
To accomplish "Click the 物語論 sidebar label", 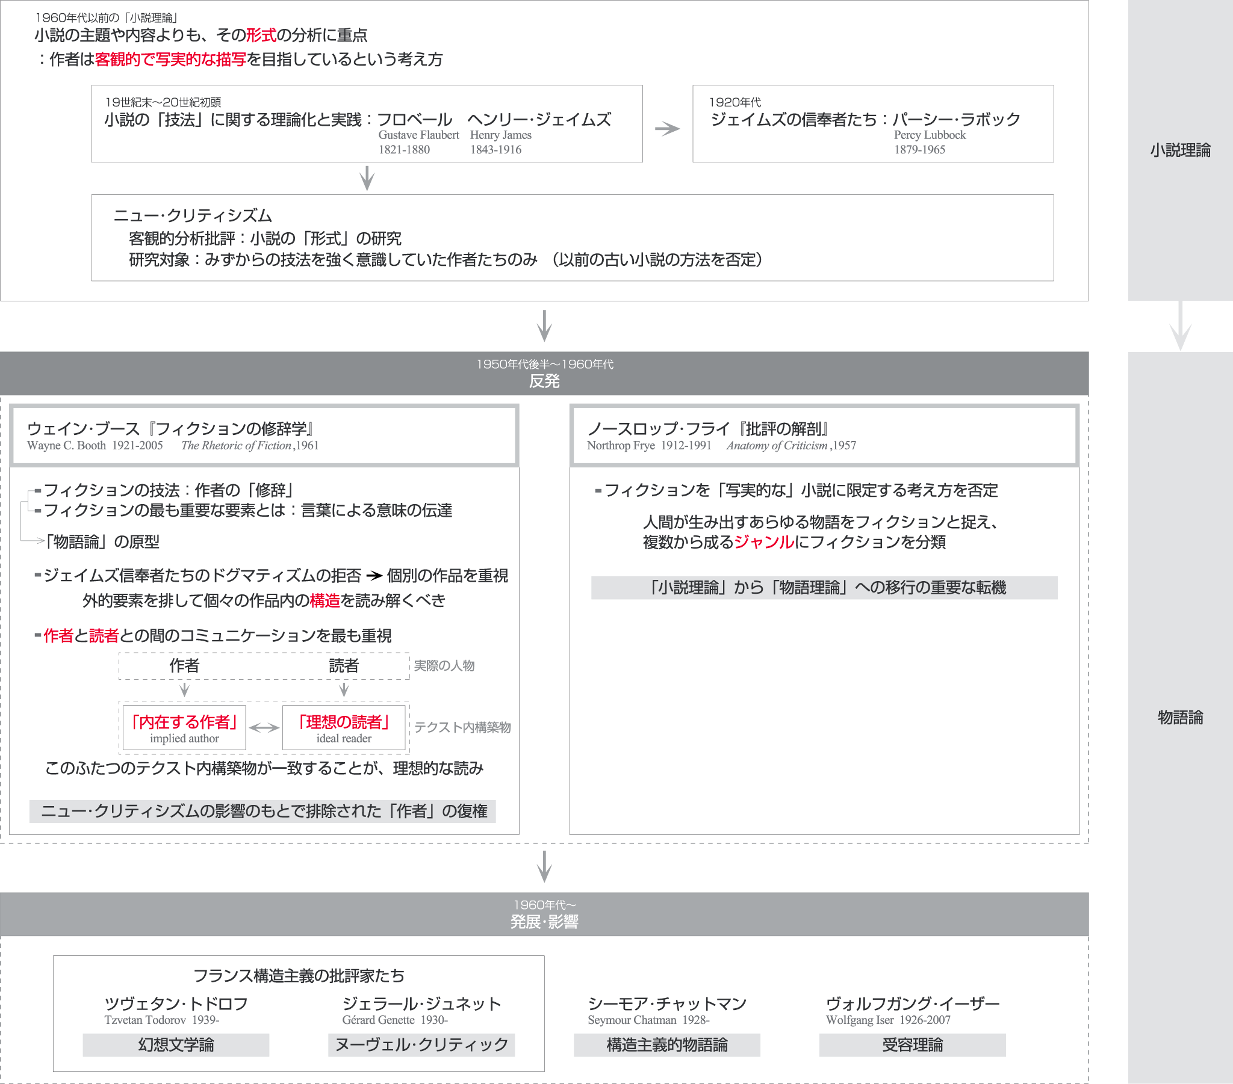I will 1180,718.
